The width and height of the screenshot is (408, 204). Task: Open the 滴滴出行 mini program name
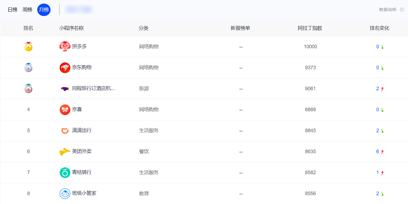(x=82, y=130)
